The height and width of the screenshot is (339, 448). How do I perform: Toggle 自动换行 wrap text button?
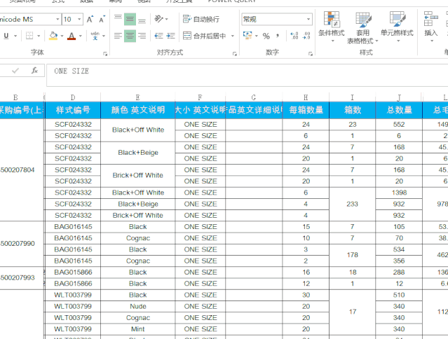pyautogui.click(x=201, y=19)
